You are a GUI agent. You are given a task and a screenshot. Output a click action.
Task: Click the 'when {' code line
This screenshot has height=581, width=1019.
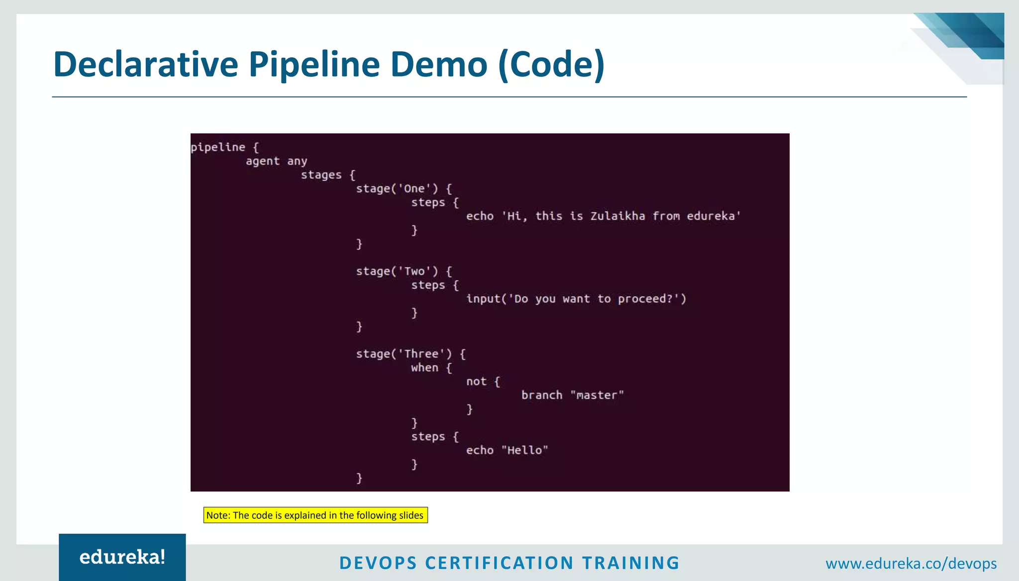431,368
